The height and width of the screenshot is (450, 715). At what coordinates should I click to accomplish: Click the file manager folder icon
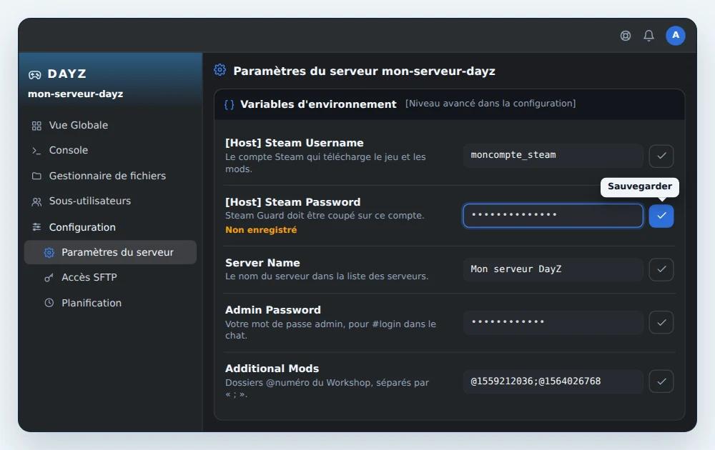point(36,176)
